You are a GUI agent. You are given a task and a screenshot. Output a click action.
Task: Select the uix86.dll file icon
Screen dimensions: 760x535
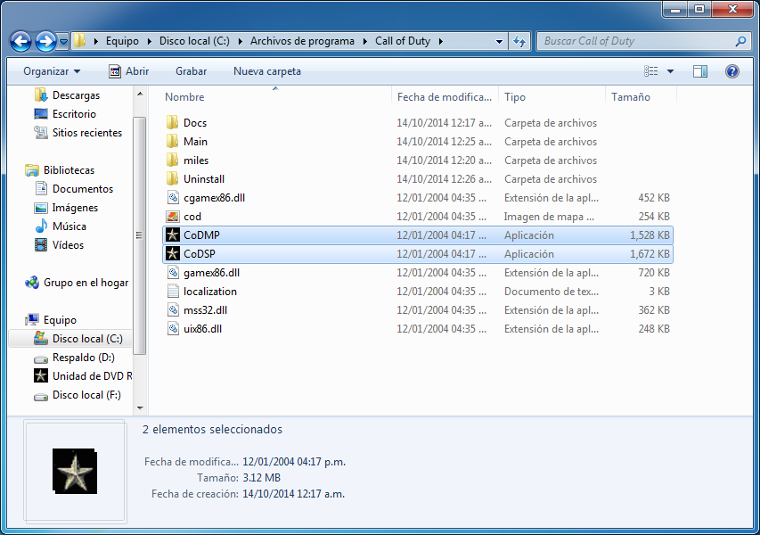(x=173, y=329)
